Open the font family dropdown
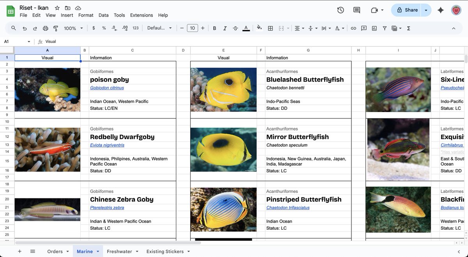This screenshot has height=257, width=468. coord(160,28)
